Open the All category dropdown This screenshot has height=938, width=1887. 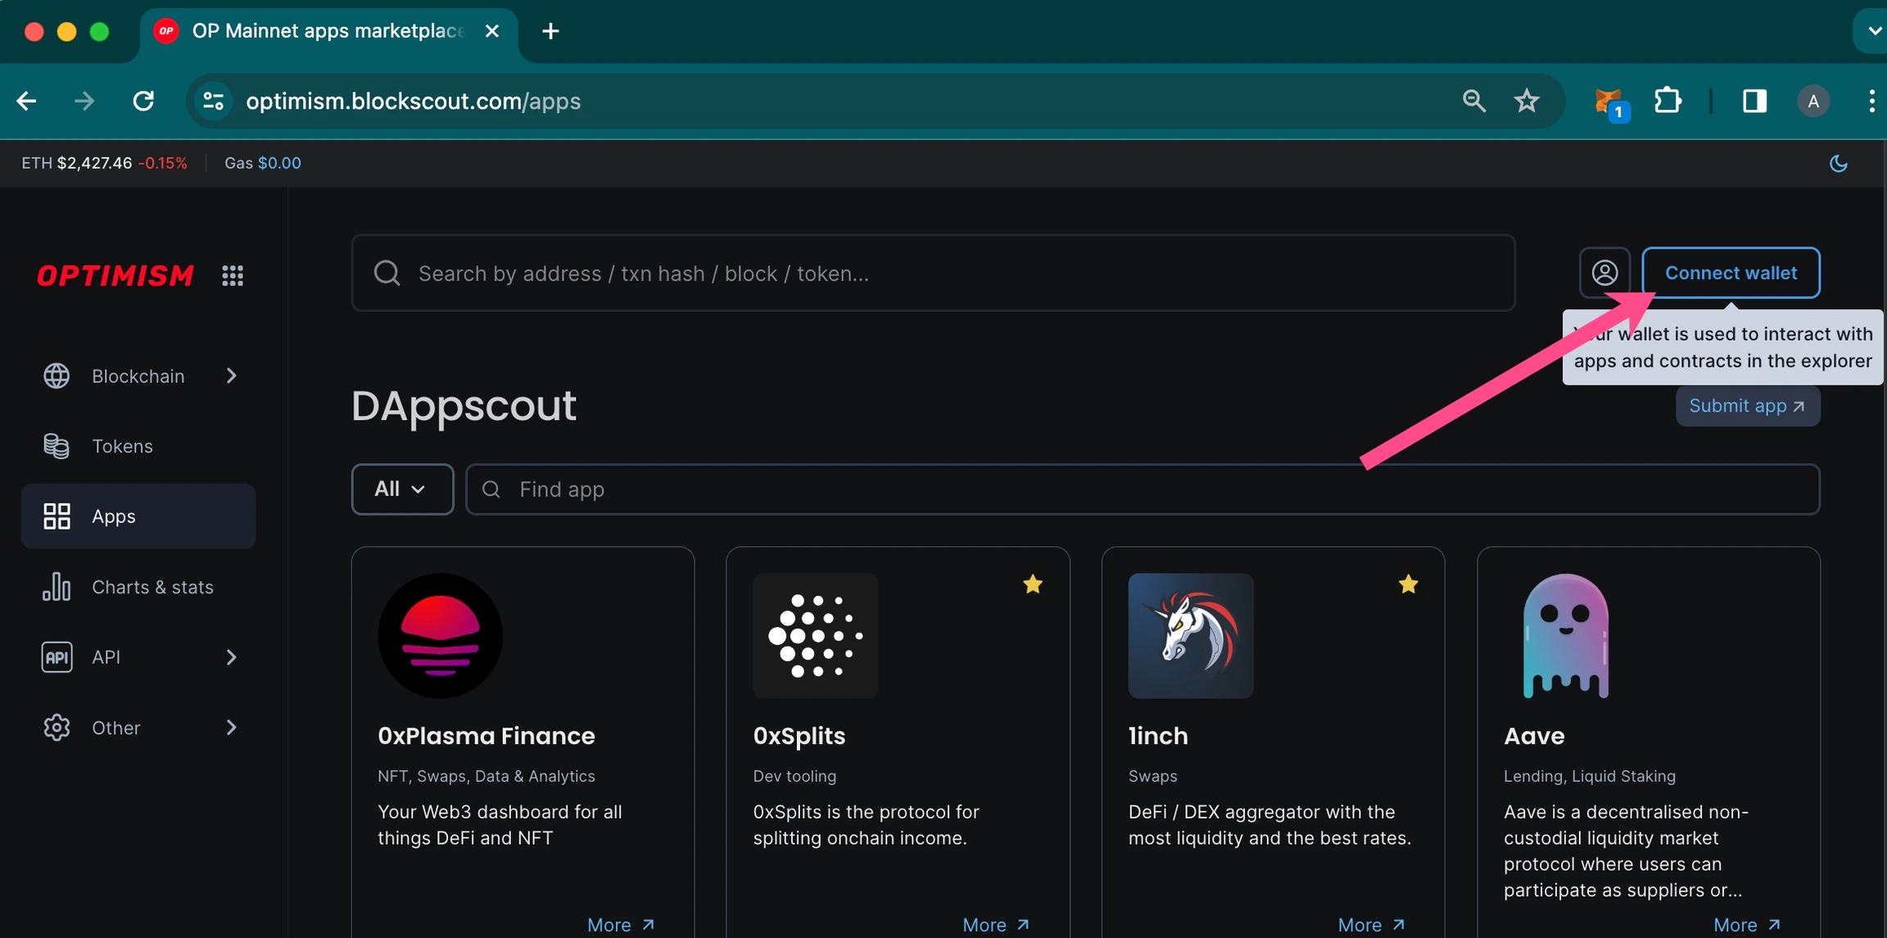401,489
